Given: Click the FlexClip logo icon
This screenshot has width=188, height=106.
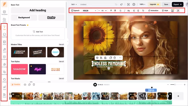Looking at the screenshot, I should click(x=4, y=4).
